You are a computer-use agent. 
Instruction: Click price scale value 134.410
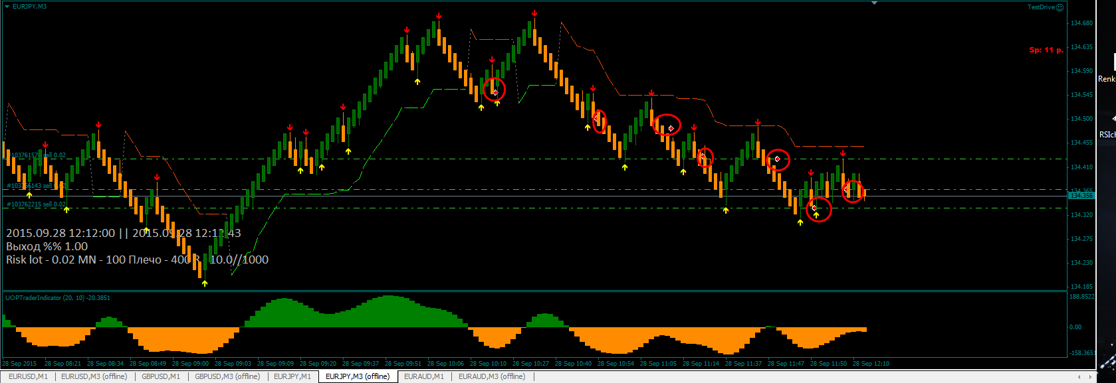[x=1081, y=167]
